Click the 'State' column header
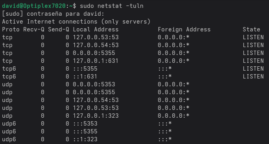The width and height of the screenshot is (269, 144). (x=251, y=29)
